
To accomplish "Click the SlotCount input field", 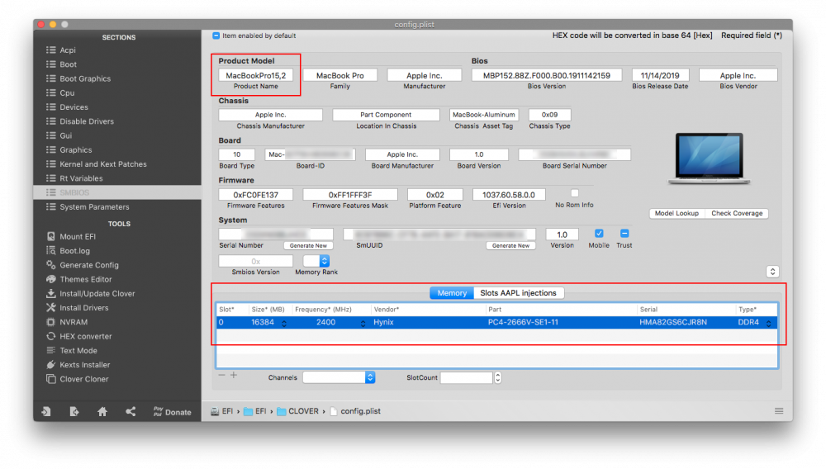I will tap(467, 377).
